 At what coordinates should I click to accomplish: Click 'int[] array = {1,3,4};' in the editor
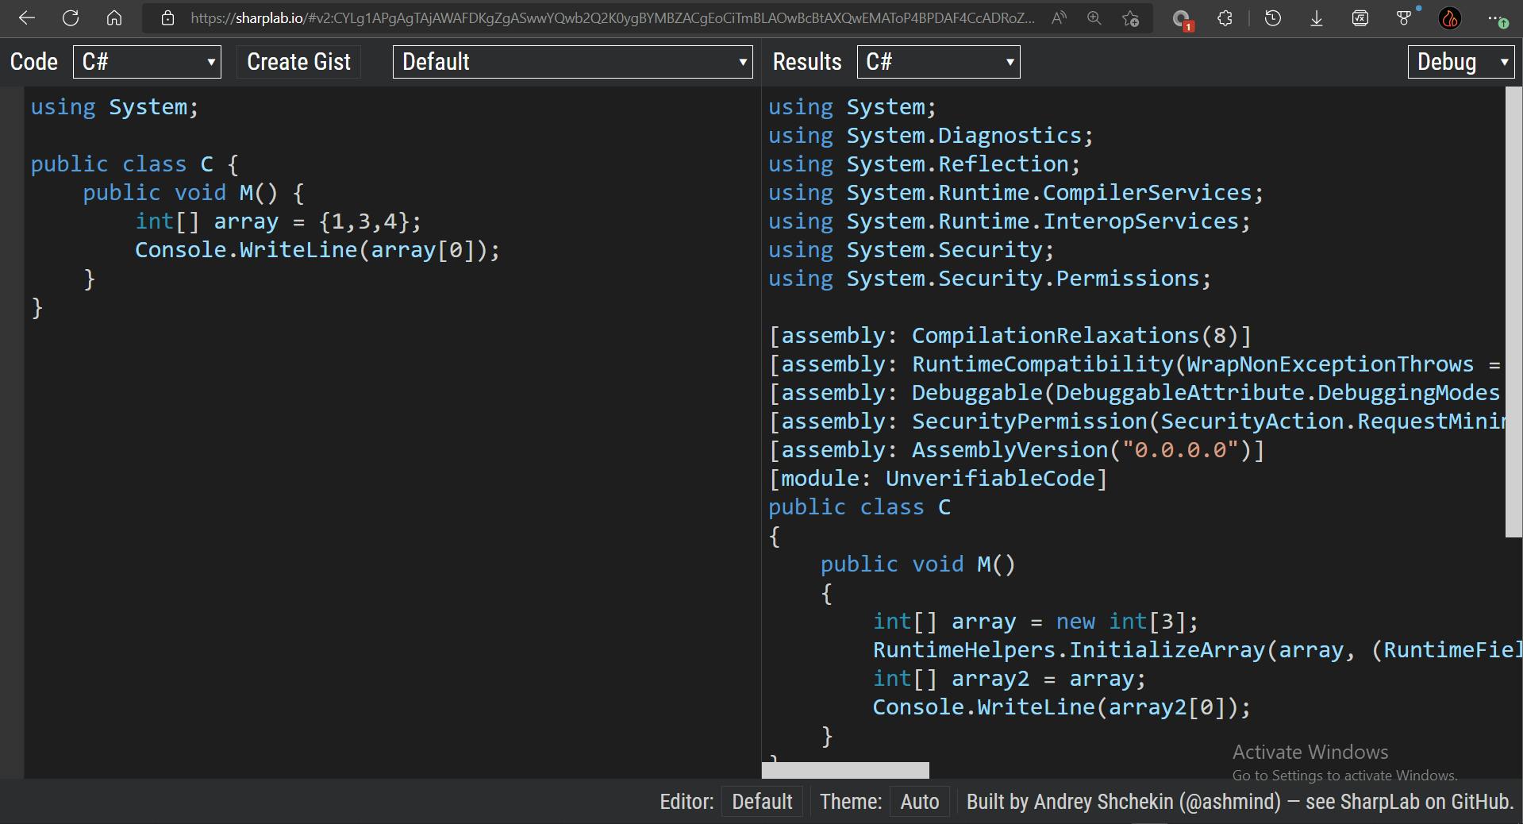click(x=278, y=221)
